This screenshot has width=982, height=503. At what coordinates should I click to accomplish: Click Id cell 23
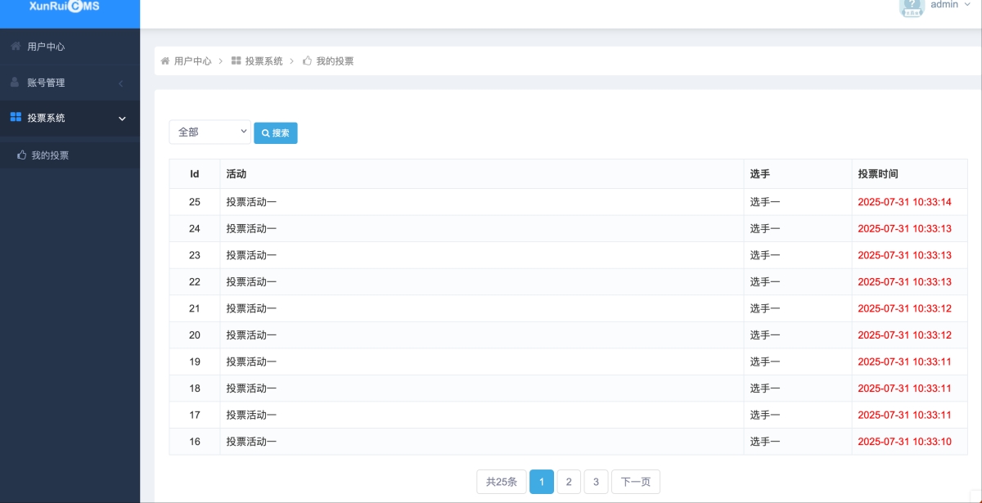tap(195, 255)
